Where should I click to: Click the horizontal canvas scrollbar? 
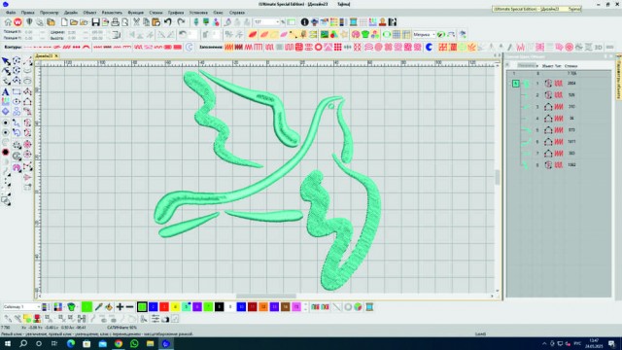[266, 296]
